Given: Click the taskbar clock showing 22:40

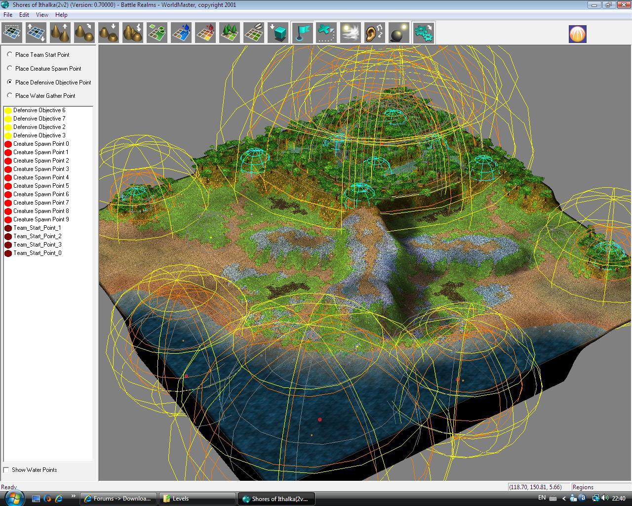Looking at the screenshot, I should click(x=619, y=499).
